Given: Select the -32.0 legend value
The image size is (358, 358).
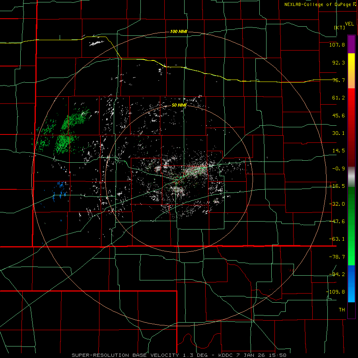Looking at the screenshot, I should [x=337, y=204].
